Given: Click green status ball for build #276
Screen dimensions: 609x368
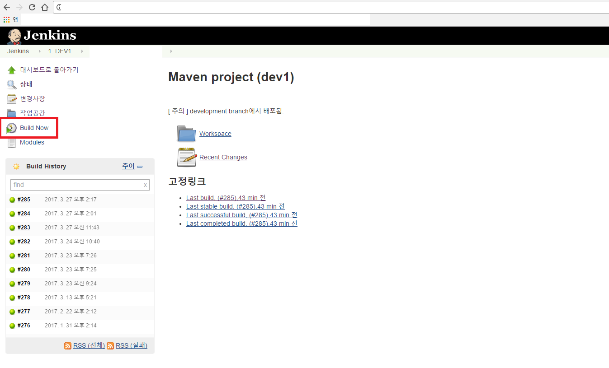Looking at the screenshot, I should pos(13,326).
